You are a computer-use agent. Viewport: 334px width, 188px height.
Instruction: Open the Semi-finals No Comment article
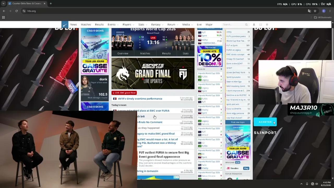[165, 122]
